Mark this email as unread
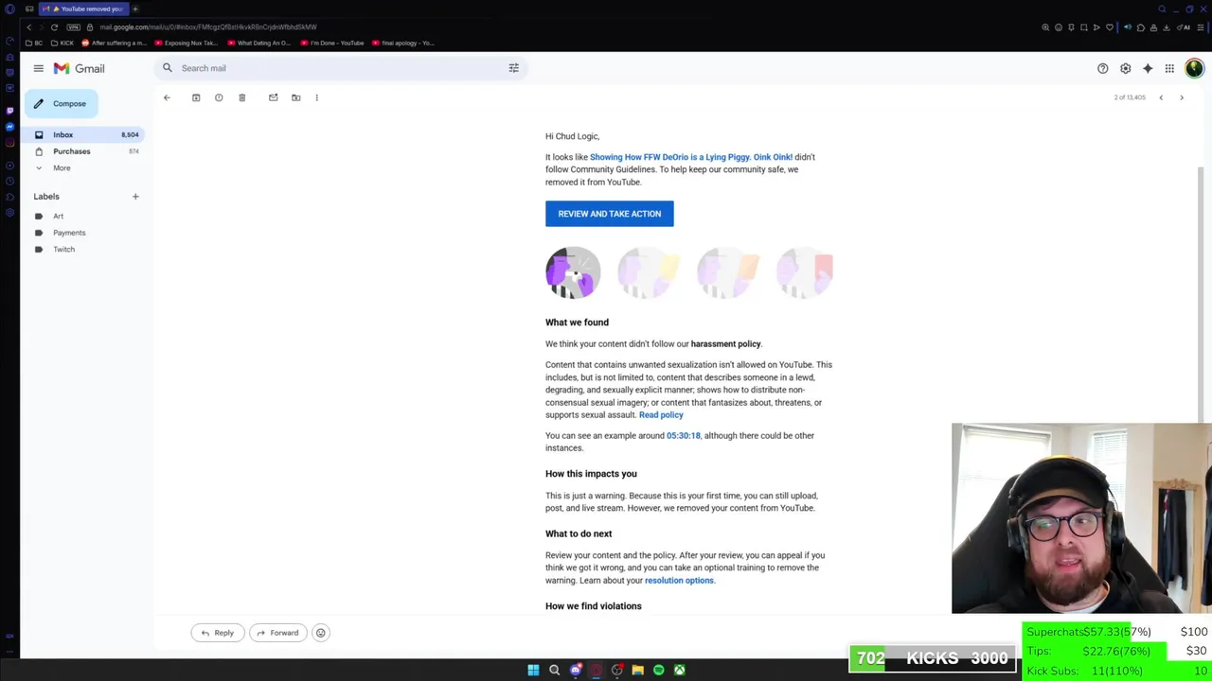This screenshot has height=681, width=1212. coord(273,97)
